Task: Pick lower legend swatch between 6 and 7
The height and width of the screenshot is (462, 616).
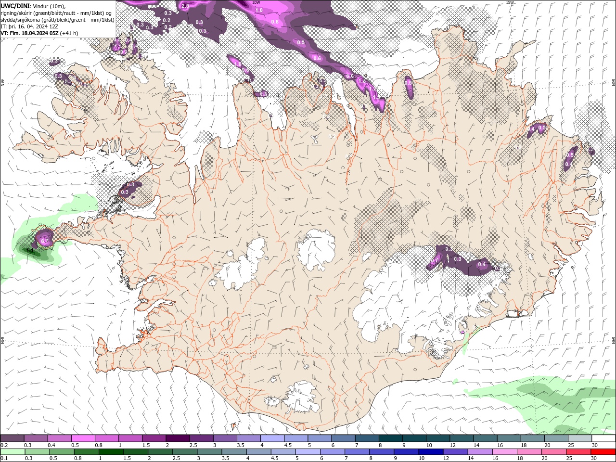Action: point(333,452)
